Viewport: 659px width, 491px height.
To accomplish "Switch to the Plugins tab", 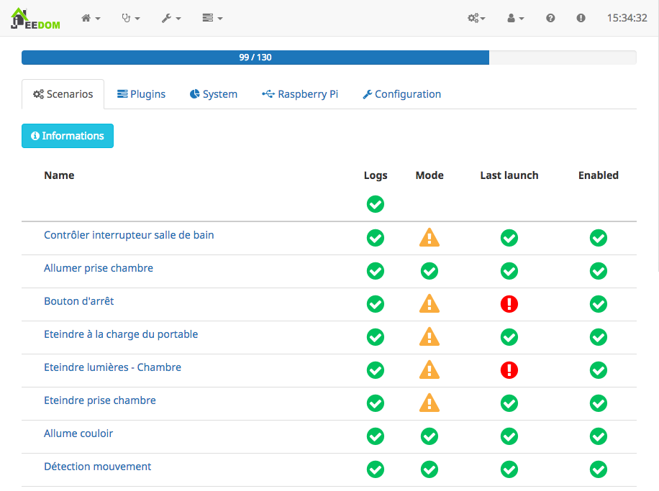I will 141,93.
